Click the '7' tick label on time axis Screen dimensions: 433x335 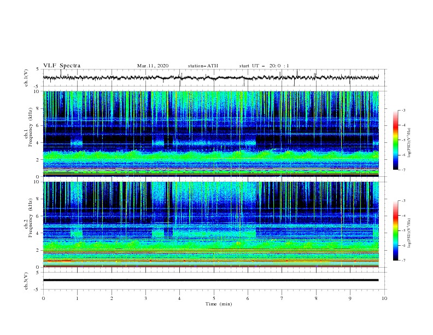(x=282, y=298)
